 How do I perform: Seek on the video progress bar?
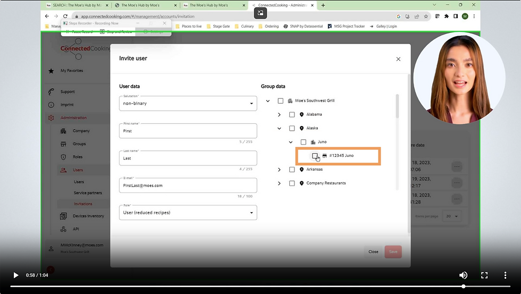coord(260,287)
